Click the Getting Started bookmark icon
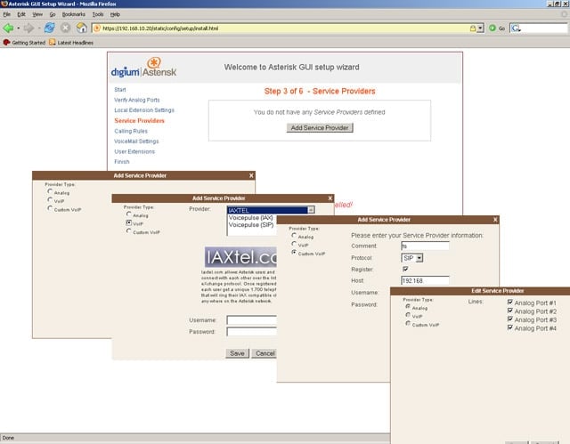This screenshot has height=444, width=570. point(6,43)
